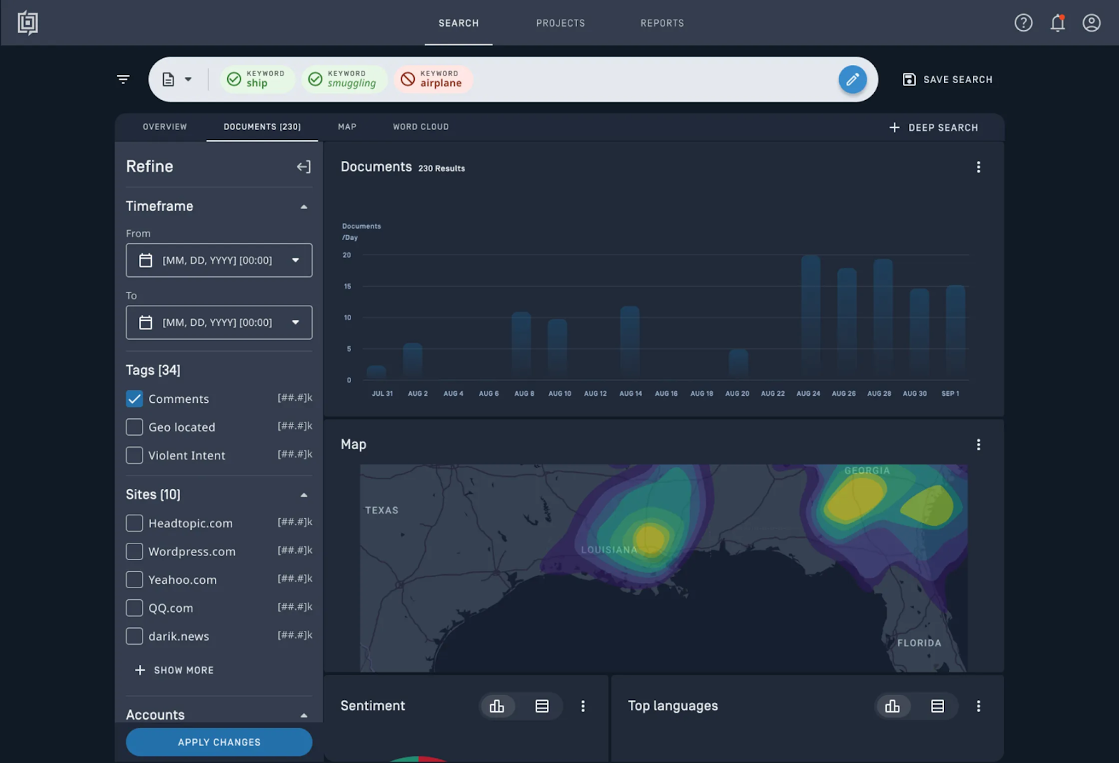Screen dimensions: 1119x763
Task: Click the Aug 24 bar in the chart
Action: pyautogui.click(x=811, y=315)
